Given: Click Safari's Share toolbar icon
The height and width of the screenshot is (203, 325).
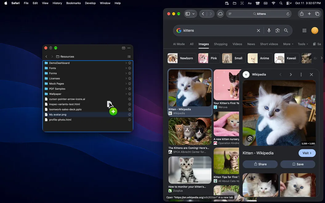Looking at the screenshot, I should click(x=302, y=14).
